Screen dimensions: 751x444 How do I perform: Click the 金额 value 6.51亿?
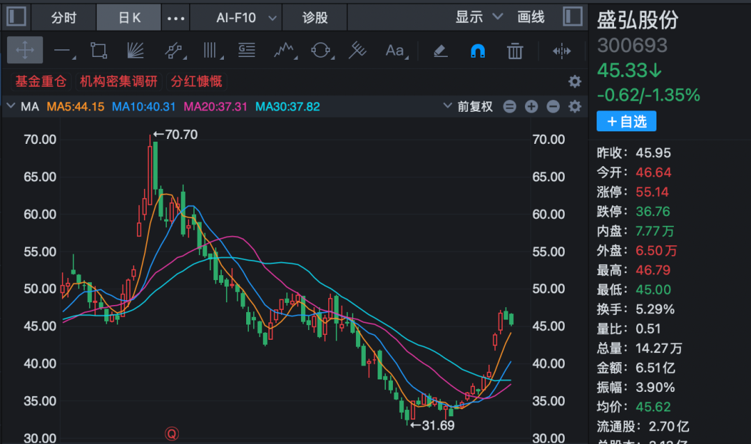655,368
